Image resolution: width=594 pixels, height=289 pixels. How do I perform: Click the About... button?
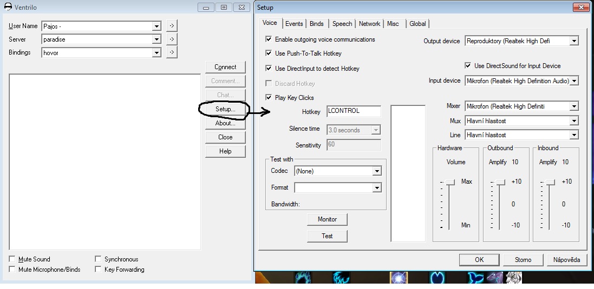point(225,123)
